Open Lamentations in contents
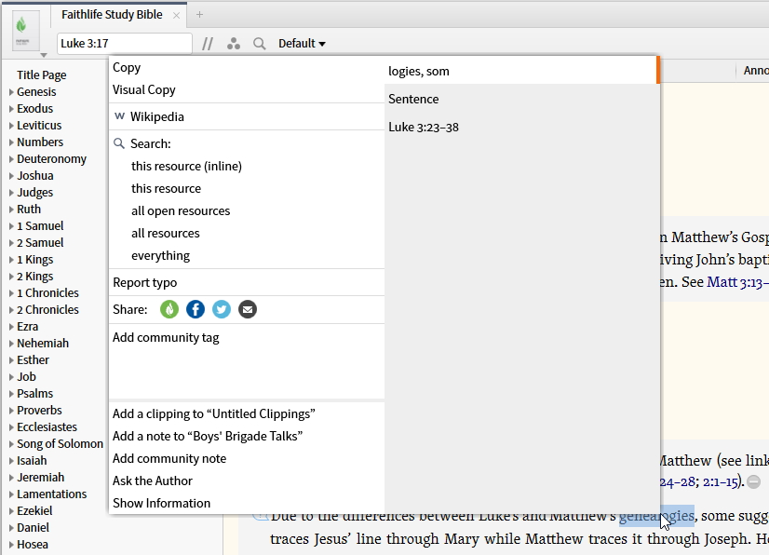The width and height of the screenshot is (769, 555). click(51, 494)
